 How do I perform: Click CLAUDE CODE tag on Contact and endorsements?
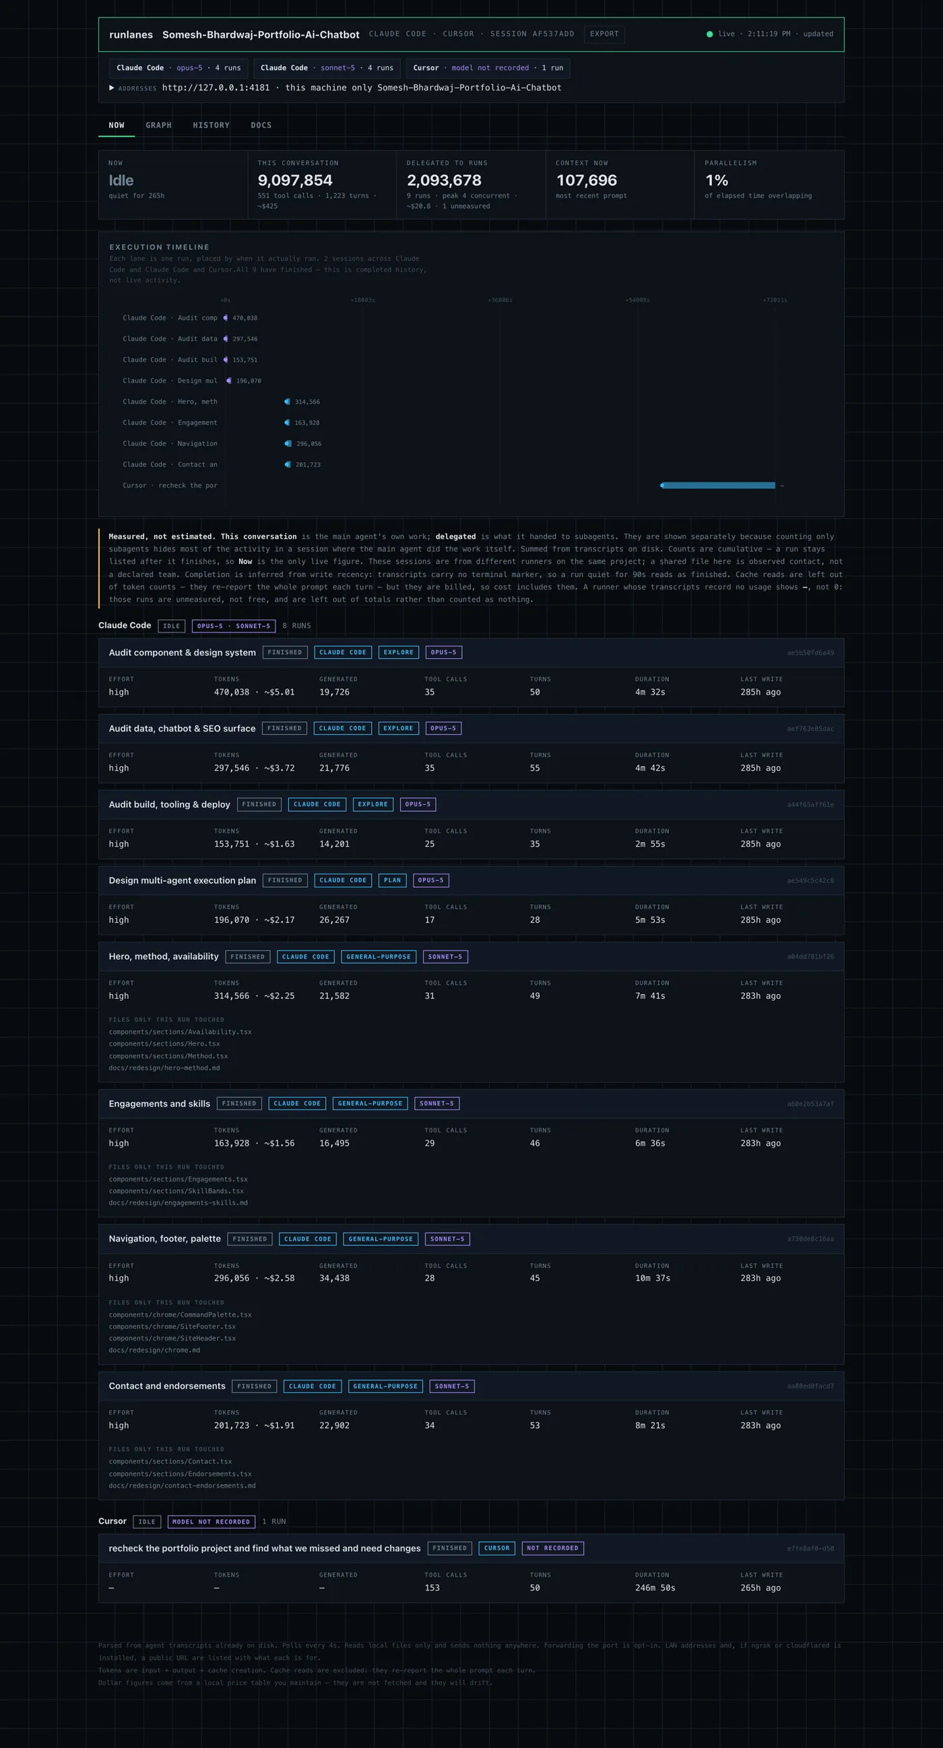(x=313, y=1386)
